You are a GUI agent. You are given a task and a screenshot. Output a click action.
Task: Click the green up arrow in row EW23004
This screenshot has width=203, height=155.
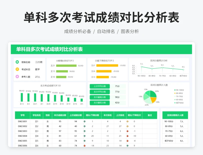pyautogui.click(x=84, y=136)
